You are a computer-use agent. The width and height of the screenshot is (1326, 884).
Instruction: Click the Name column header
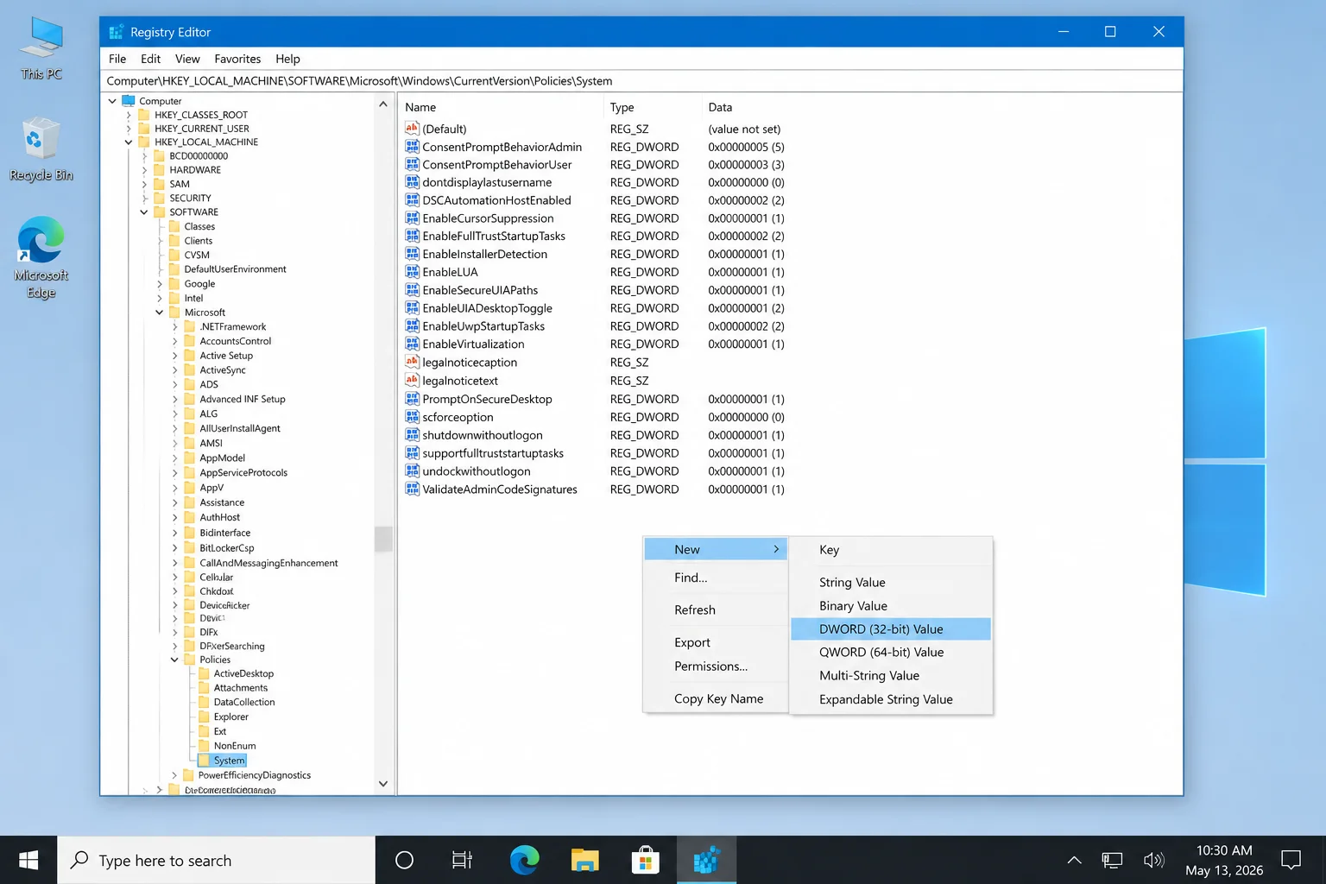pyautogui.click(x=501, y=107)
